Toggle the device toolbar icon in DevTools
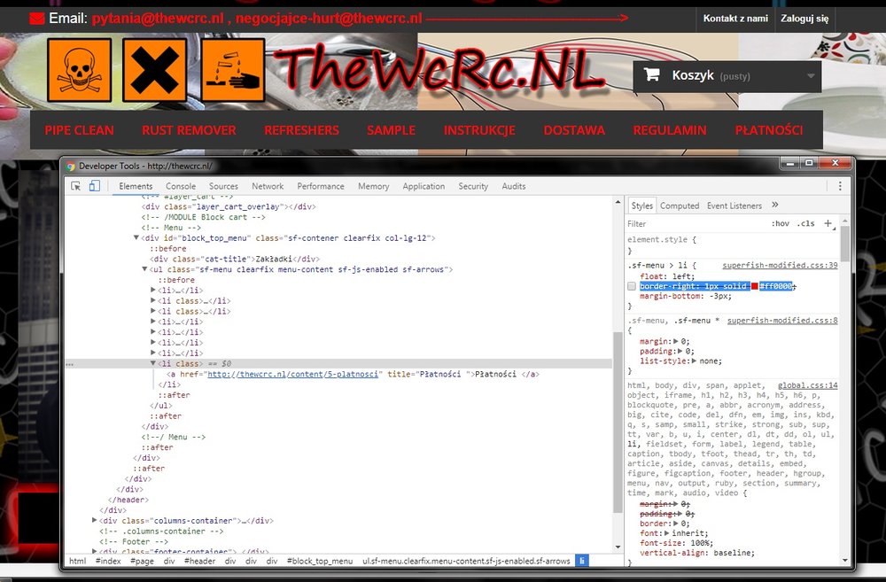Image resolution: width=886 pixels, height=582 pixels. 95,186
